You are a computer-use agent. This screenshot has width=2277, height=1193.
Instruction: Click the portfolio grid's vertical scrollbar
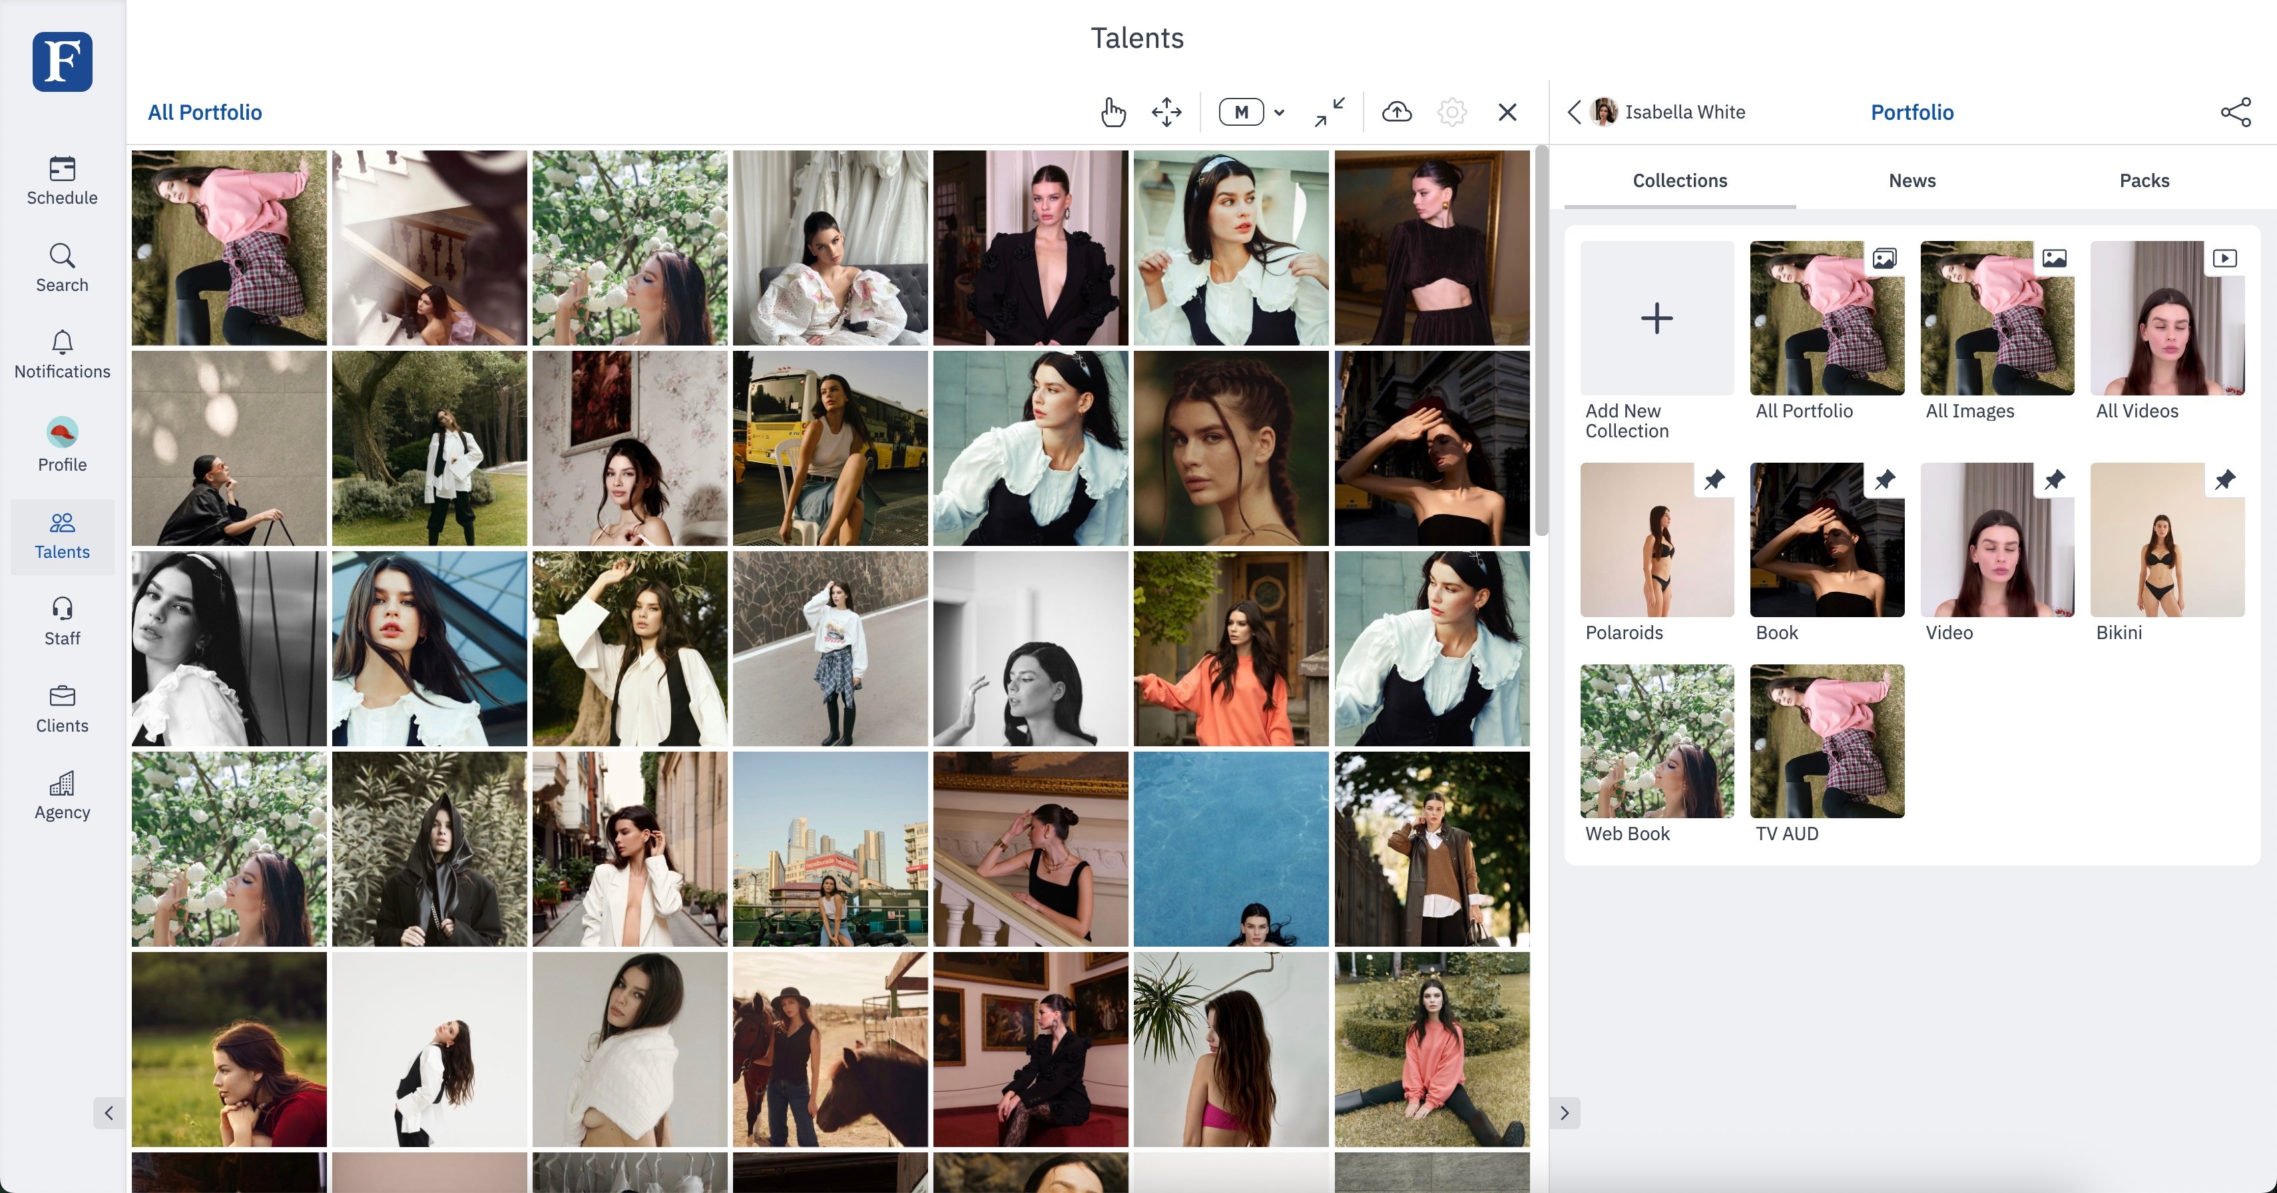(1541, 340)
